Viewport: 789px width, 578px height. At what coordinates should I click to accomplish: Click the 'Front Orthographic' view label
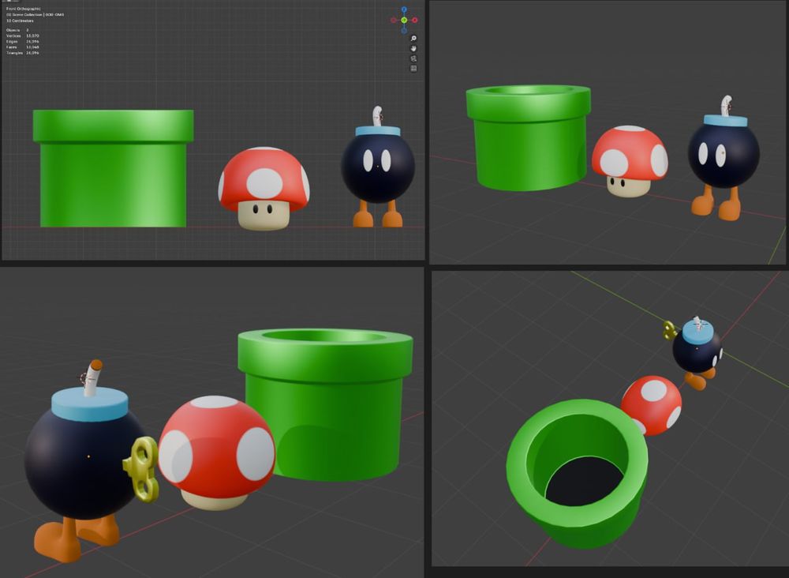[x=23, y=9]
